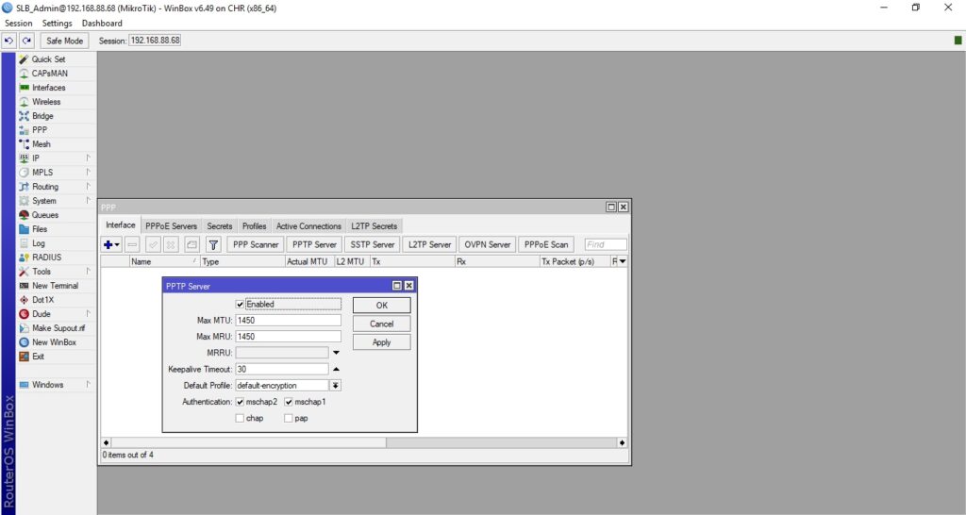Open the SSTP Server settings
Image resolution: width=966 pixels, height=515 pixels.
pyautogui.click(x=373, y=244)
